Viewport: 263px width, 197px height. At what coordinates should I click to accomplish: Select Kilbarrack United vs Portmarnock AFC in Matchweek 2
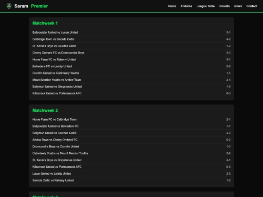(131, 167)
